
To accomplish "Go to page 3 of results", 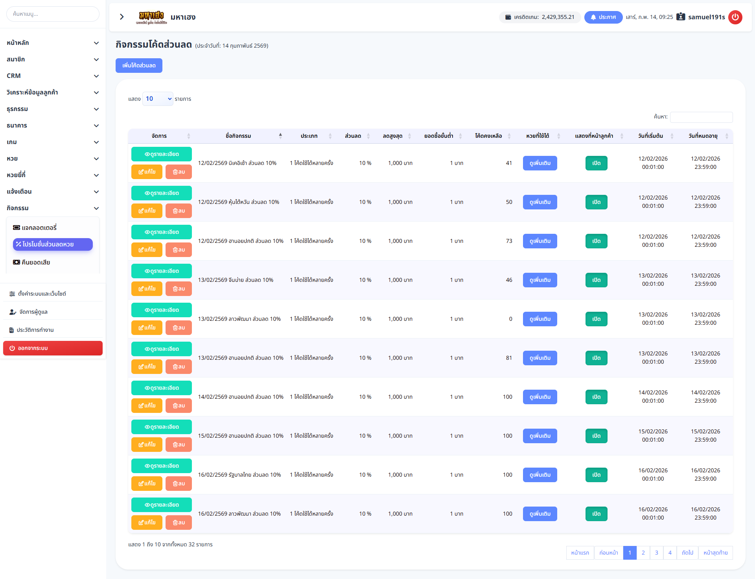I will tap(656, 553).
